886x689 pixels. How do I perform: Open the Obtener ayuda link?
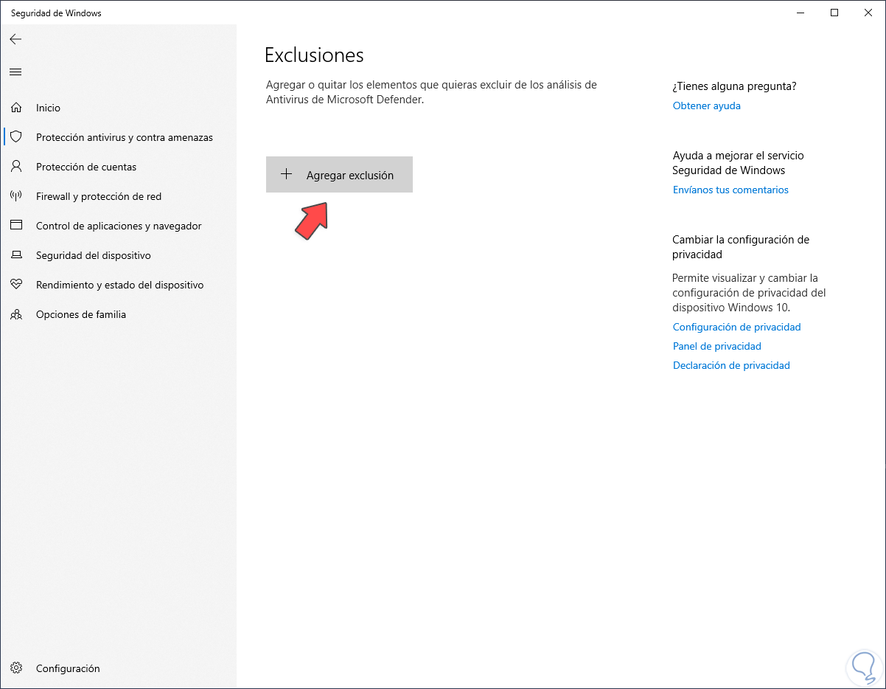706,105
